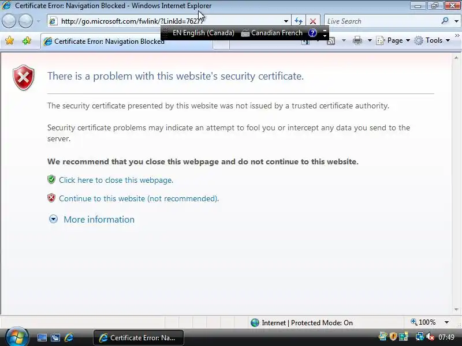
Task: Close the Internet Explorer window
Action: click(452, 6)
